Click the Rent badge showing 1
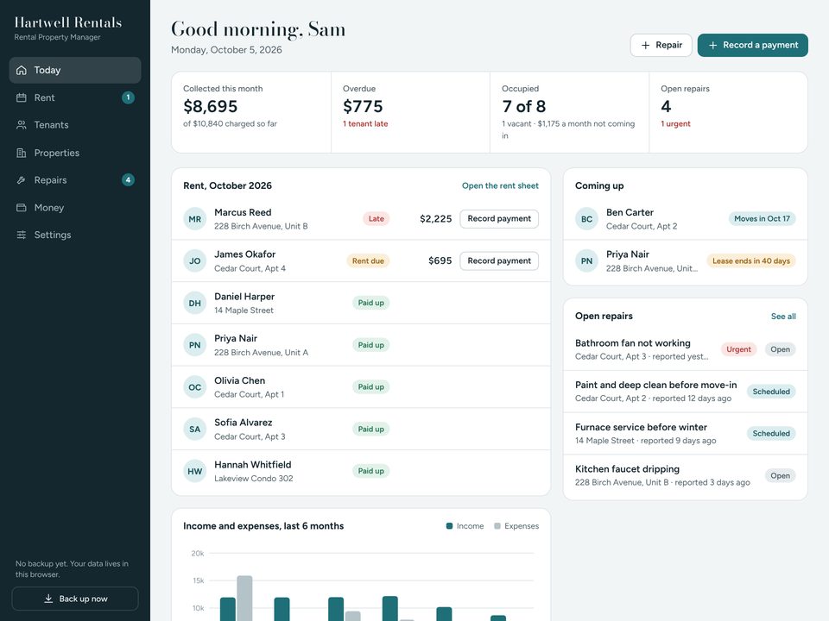The width and height of the screenshot is (829, 621). point(128,97)
